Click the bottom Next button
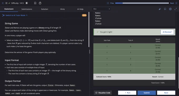 166,93
